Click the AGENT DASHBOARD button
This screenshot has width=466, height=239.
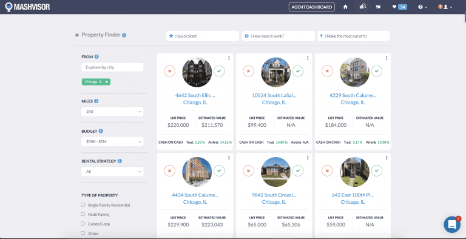(x=312, y=7)
